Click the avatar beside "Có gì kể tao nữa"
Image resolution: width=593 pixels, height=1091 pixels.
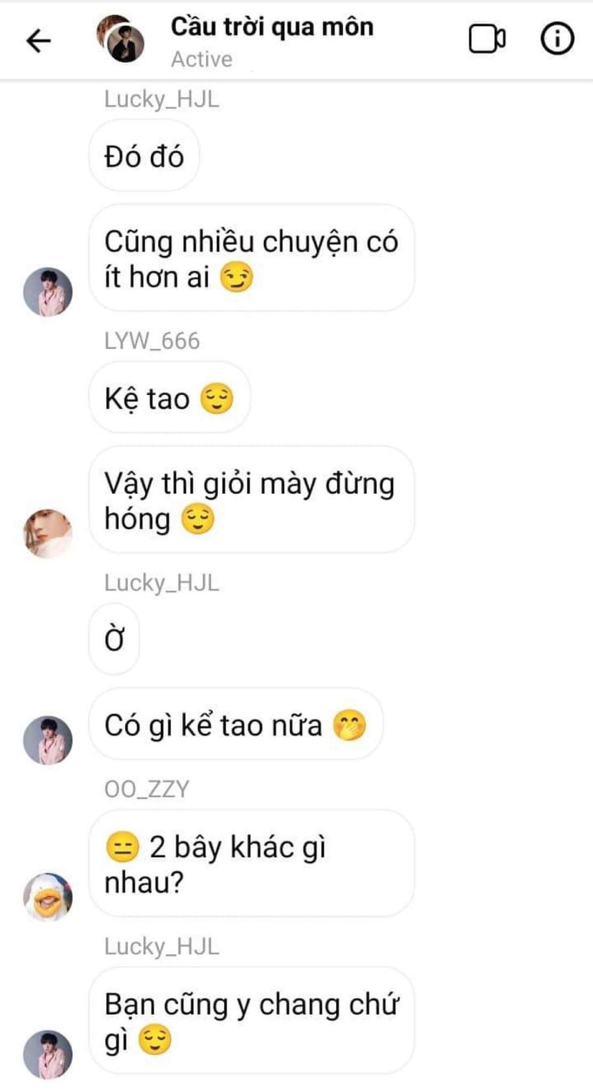[48, 740]
